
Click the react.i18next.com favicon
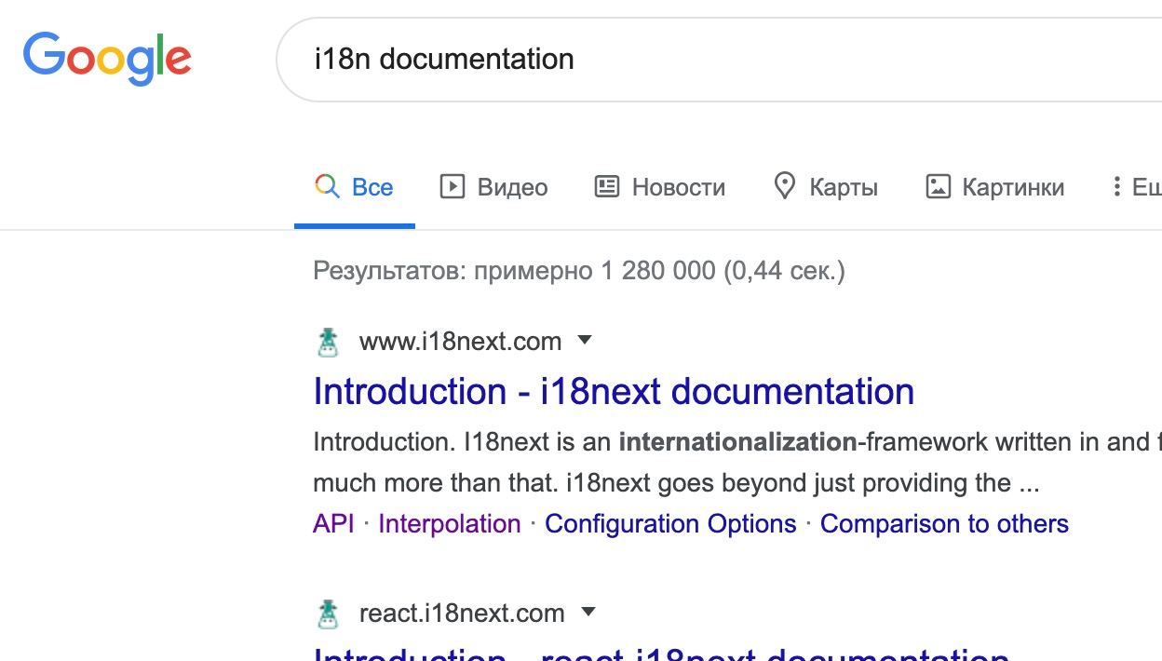click(328, 614)
